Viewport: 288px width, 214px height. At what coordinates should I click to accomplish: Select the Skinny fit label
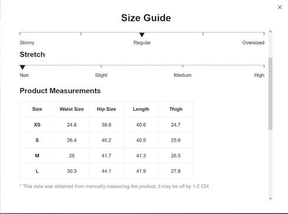pyautogui.click(x=27, y=42)
